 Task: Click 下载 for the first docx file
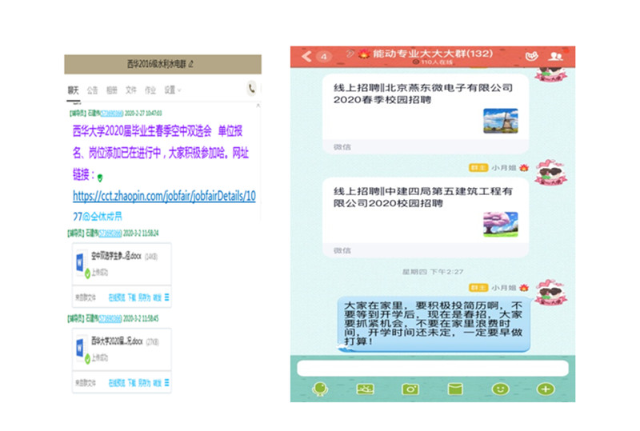[x=132, y=297]
